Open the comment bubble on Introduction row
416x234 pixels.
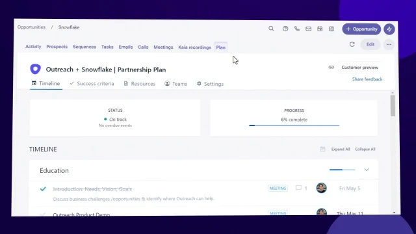[298, 188]
